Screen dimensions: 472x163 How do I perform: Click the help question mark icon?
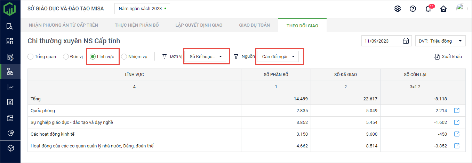[x=413, y=9]
